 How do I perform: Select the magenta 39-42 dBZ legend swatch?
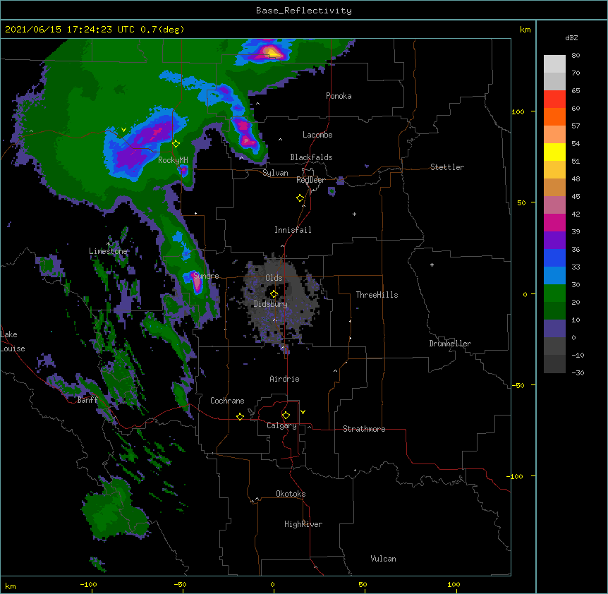click(554, 222)
